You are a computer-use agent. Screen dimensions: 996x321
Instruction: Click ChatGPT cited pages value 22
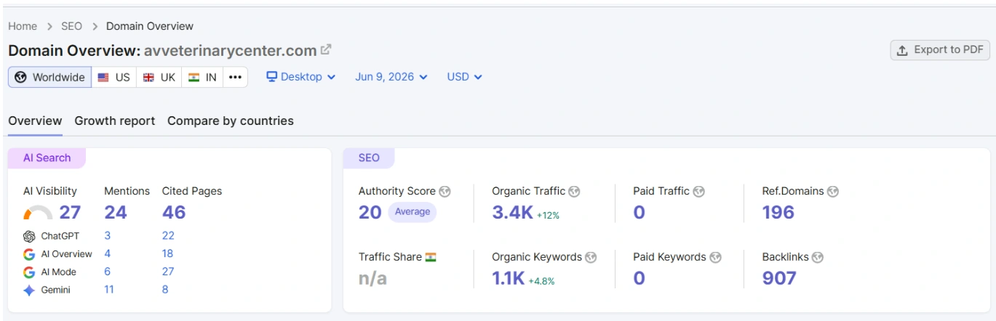[168, 236]
